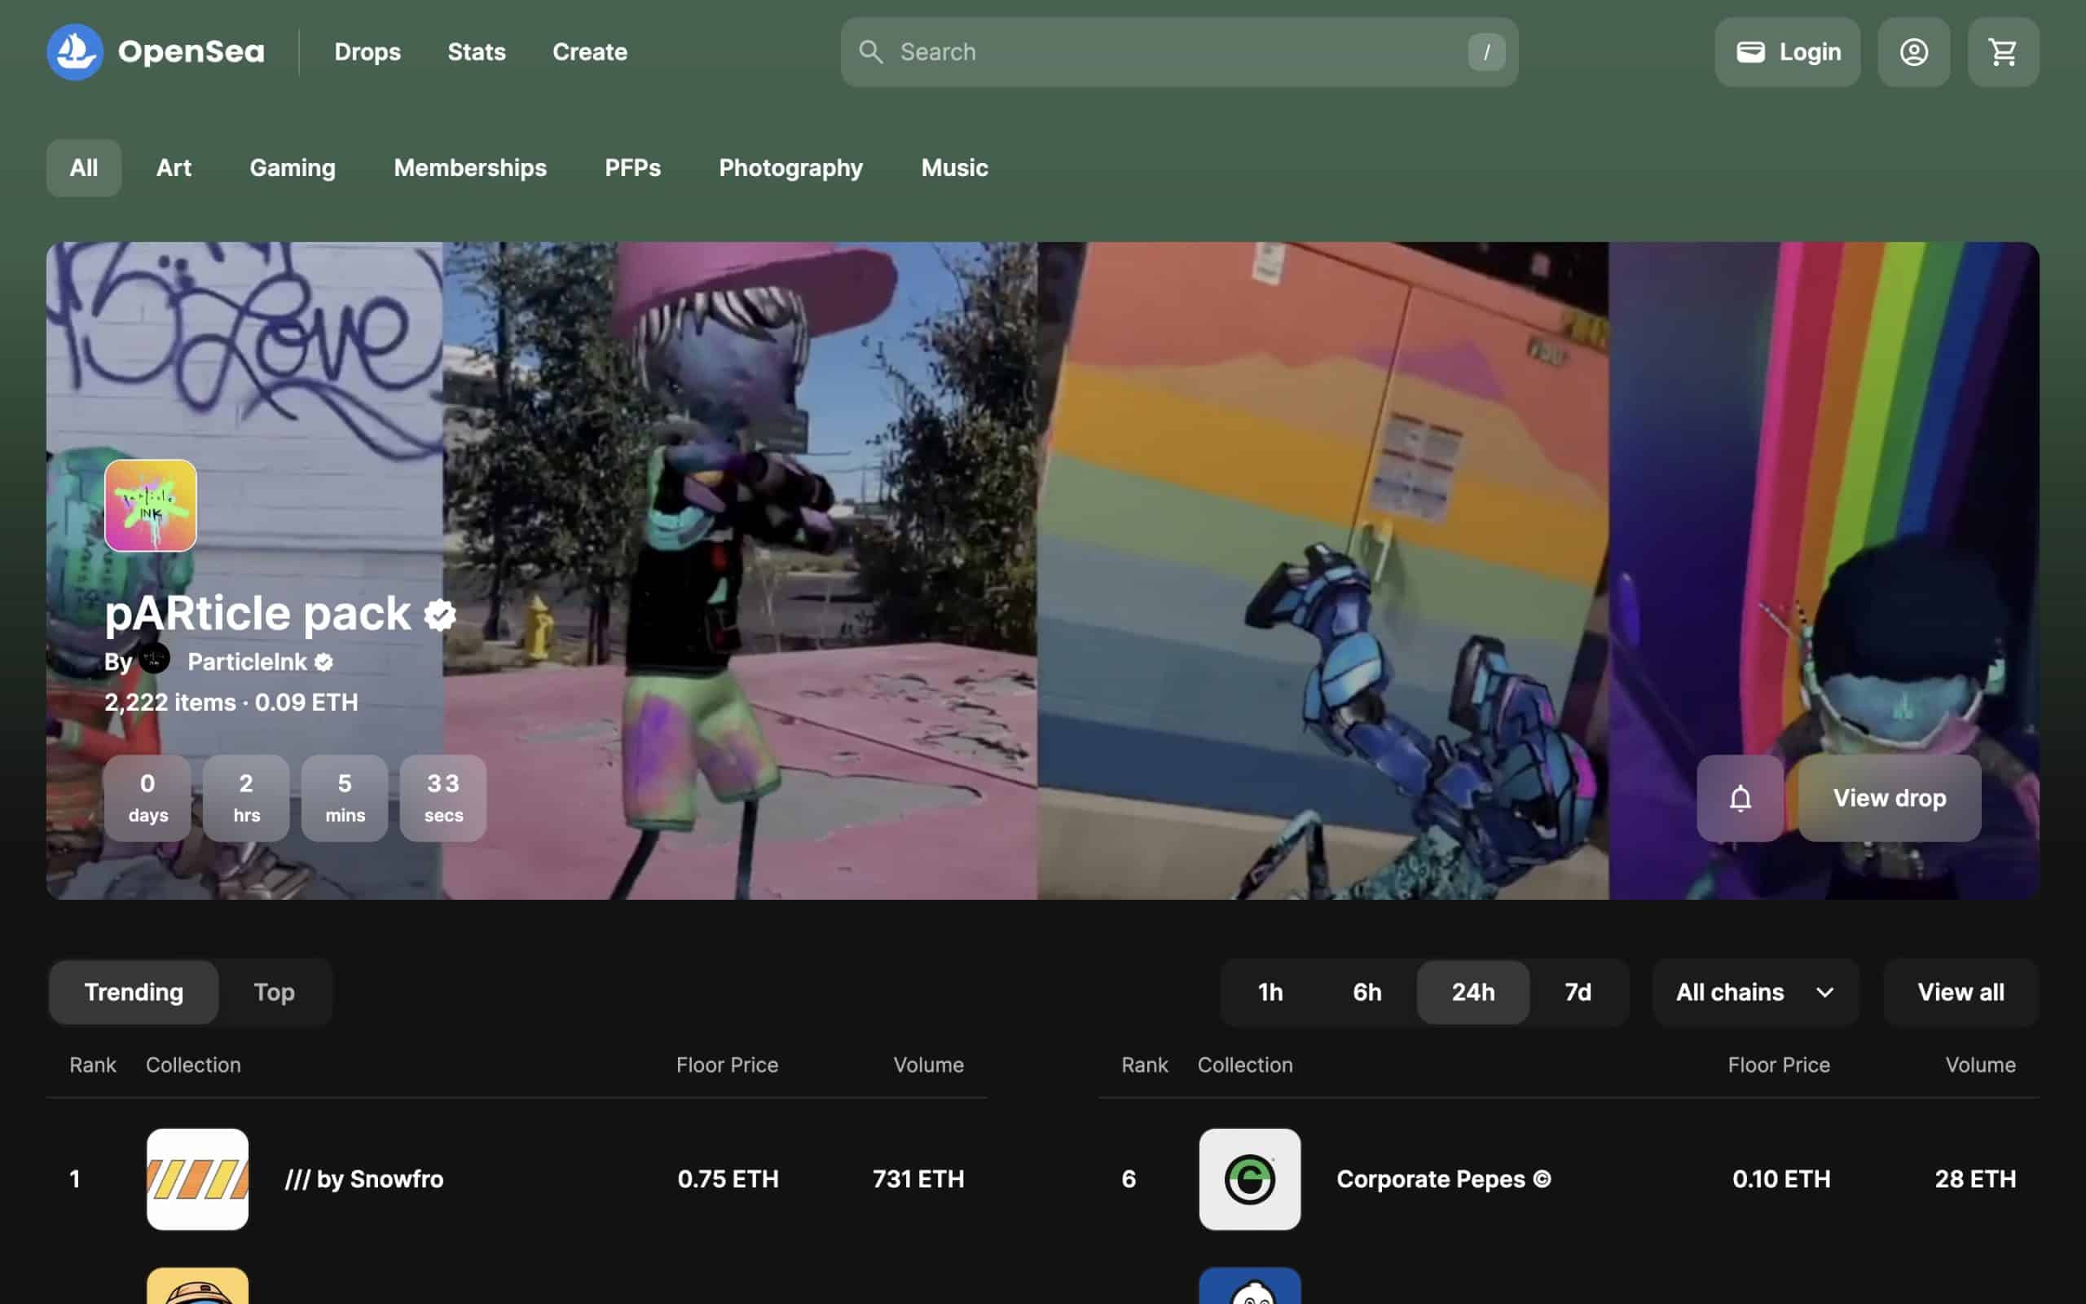This screenshot has width=2086, height=1304.
Task: Set time range to 24h
Action: [x=1472, y=992]
